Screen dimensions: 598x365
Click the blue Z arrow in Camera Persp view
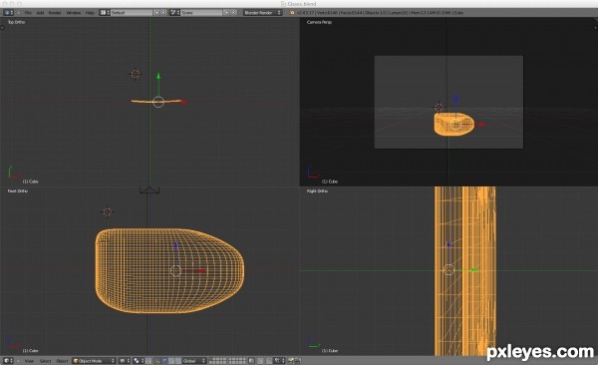pos(455,100)
